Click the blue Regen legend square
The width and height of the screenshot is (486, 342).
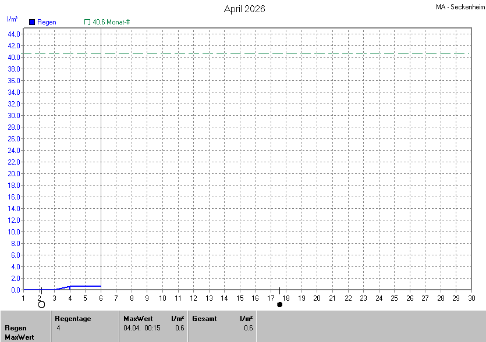tap(32, 22)
